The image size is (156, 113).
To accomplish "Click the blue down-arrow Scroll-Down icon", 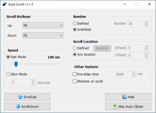I will coord(18,106).
